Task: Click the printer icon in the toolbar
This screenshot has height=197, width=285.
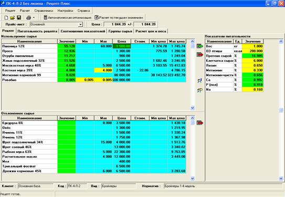Action: pos(28,18)
